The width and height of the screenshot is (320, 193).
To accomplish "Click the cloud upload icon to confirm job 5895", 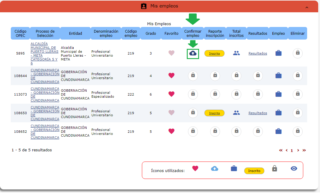I will [193, 53].
